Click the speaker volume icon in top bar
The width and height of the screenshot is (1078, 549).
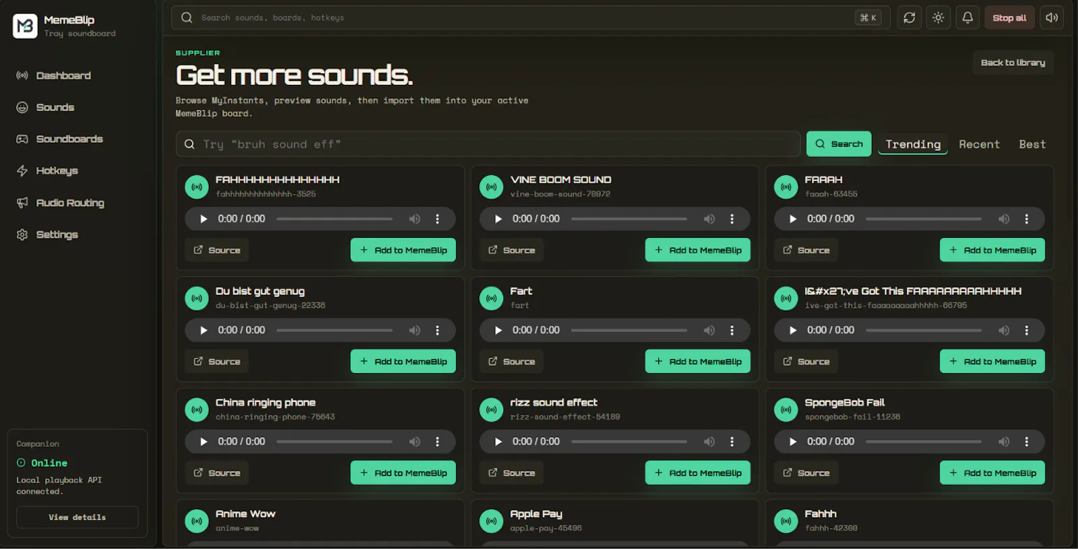pyautogui.click(x=1051, y=18)
